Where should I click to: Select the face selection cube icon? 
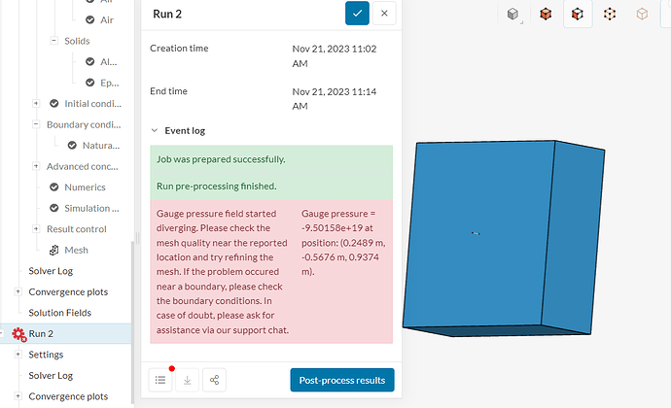pos(546,15)
